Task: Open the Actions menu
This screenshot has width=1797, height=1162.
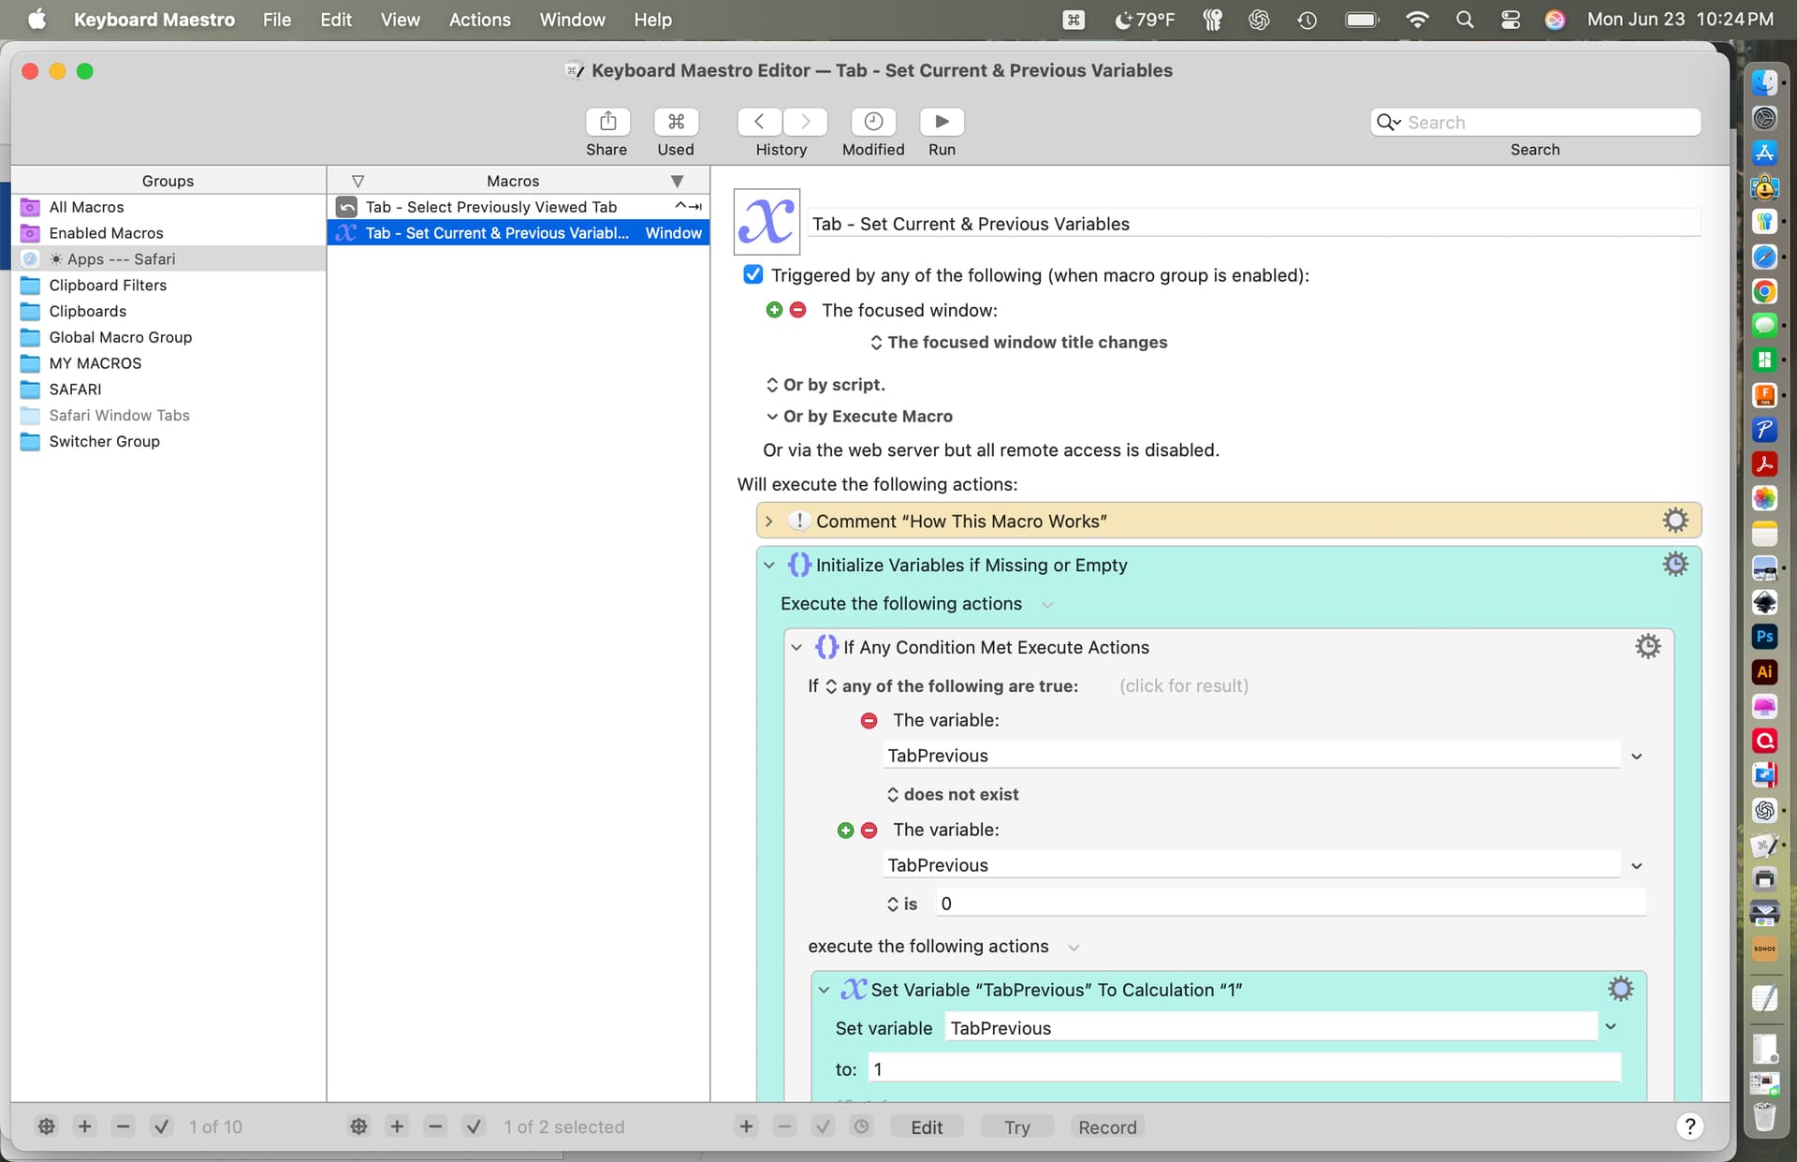Action: click(x=479, y=20)
